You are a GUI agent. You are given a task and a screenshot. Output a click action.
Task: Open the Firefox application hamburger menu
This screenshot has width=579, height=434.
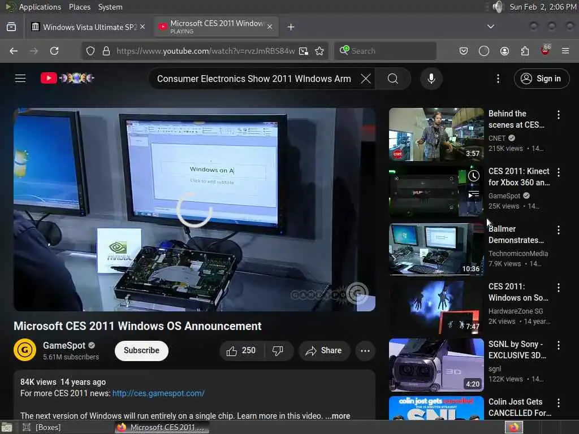coord(565,51)
